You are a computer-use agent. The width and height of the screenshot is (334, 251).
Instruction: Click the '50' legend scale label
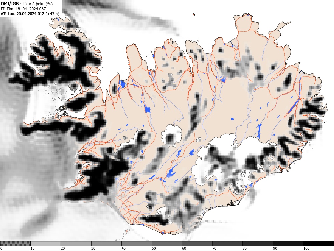tap(154, 248)
